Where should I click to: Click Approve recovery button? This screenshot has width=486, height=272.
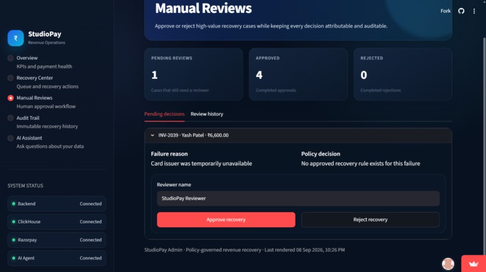226,220
